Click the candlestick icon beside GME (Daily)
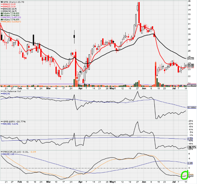The image size is (197, 184). (2, 2)
